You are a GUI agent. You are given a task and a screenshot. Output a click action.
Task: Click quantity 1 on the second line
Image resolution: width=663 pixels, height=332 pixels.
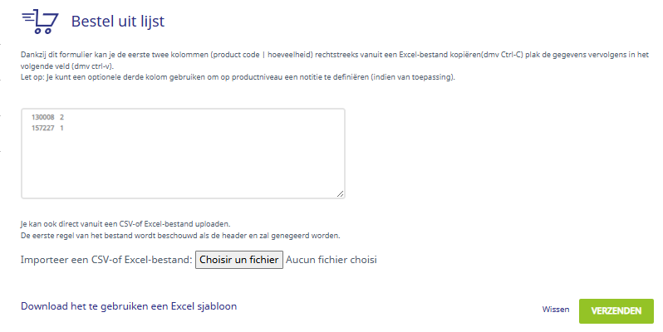click(61, 129)
